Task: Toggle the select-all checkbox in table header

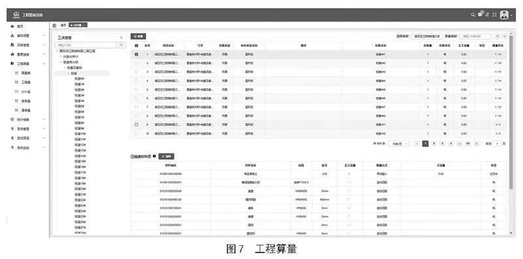Action: 136,45
